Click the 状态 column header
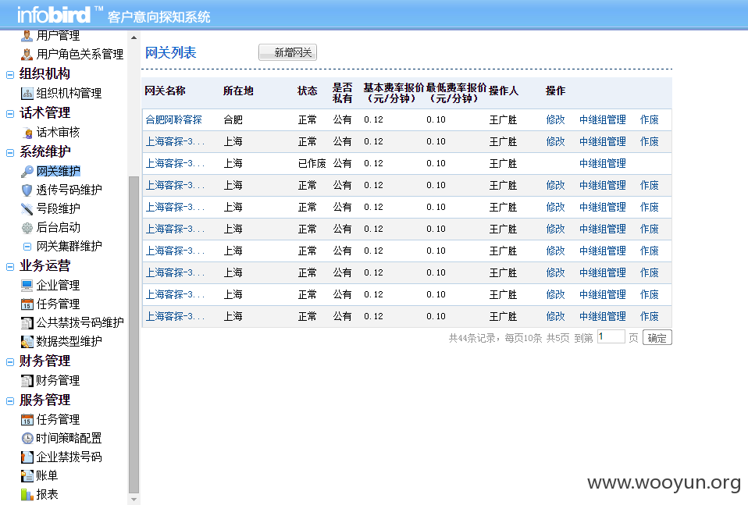The height and width of the screenshot is (505, 748). 307,91
